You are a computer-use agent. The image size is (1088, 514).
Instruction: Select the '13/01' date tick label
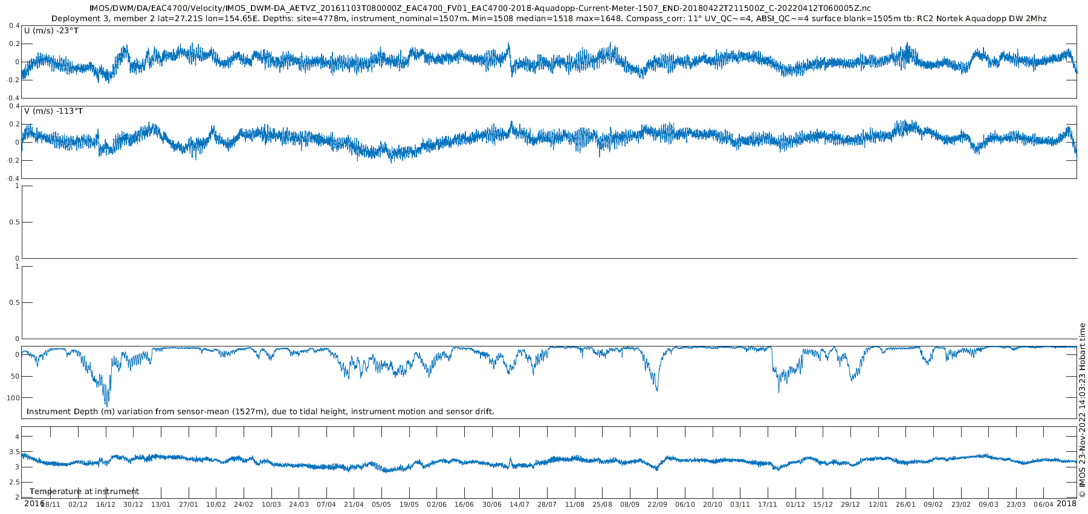[161, 504]
